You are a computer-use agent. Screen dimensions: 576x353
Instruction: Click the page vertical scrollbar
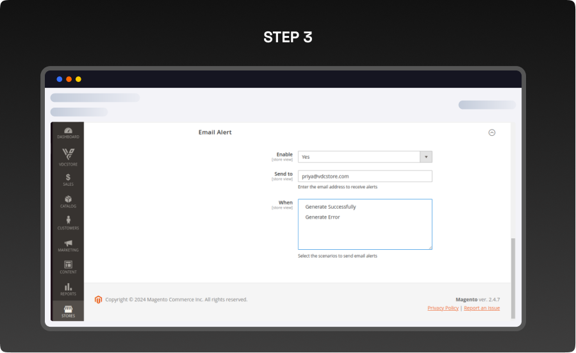[x=512, y=259]
